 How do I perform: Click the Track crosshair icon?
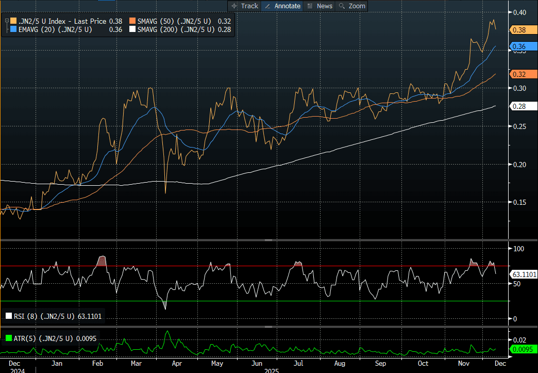(234, 6)
